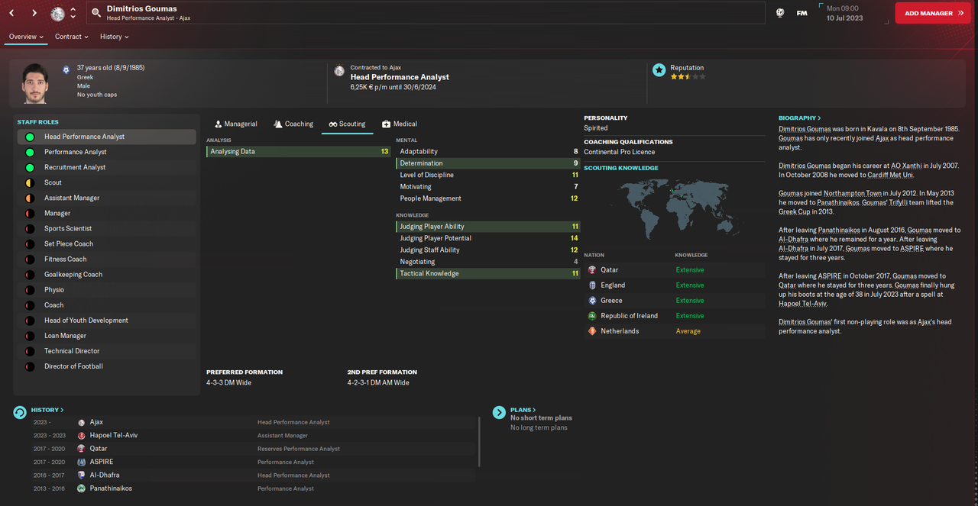
Task: Click the England flag icon
Action: [x=592, y=285]
